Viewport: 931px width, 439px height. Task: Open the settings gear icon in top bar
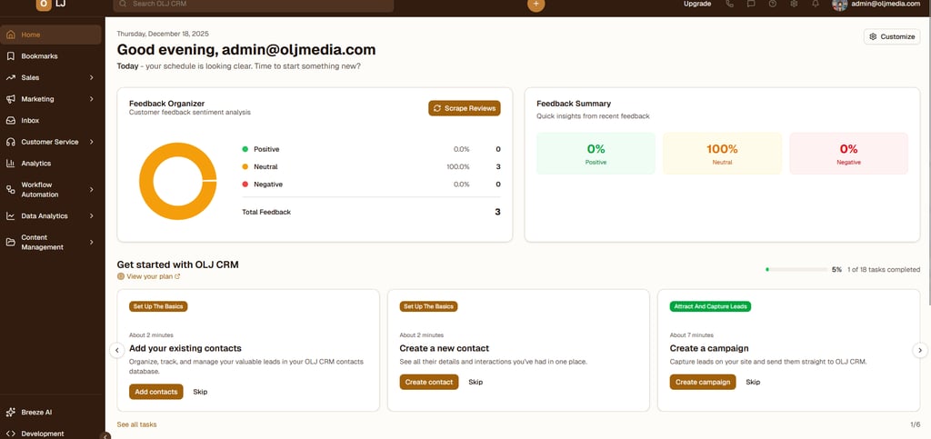tap(794, 4)
